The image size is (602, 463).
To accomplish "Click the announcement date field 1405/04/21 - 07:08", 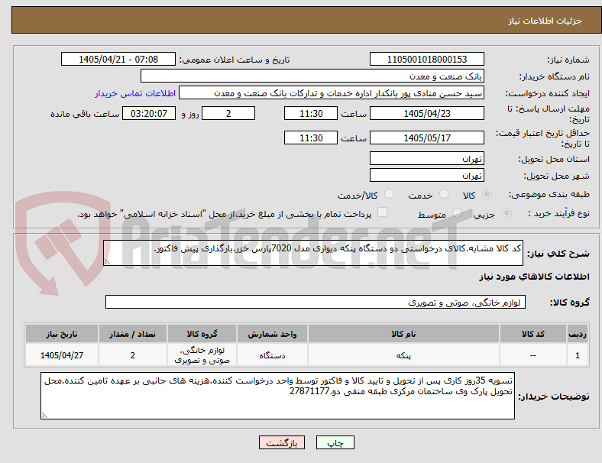I will coord(118,60).
